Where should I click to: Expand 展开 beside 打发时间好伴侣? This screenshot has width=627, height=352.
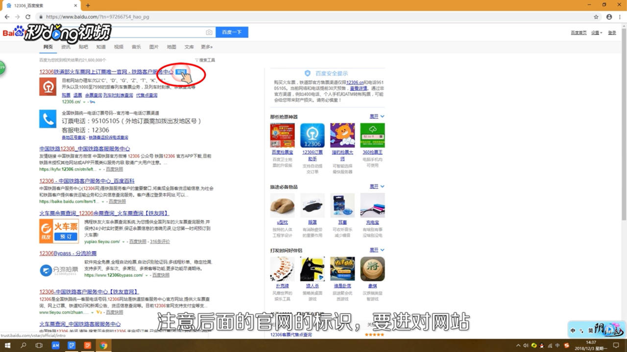377,250
